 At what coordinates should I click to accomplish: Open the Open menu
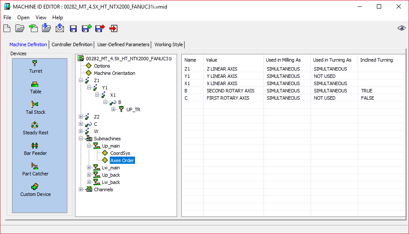click(x=23, y=18)
